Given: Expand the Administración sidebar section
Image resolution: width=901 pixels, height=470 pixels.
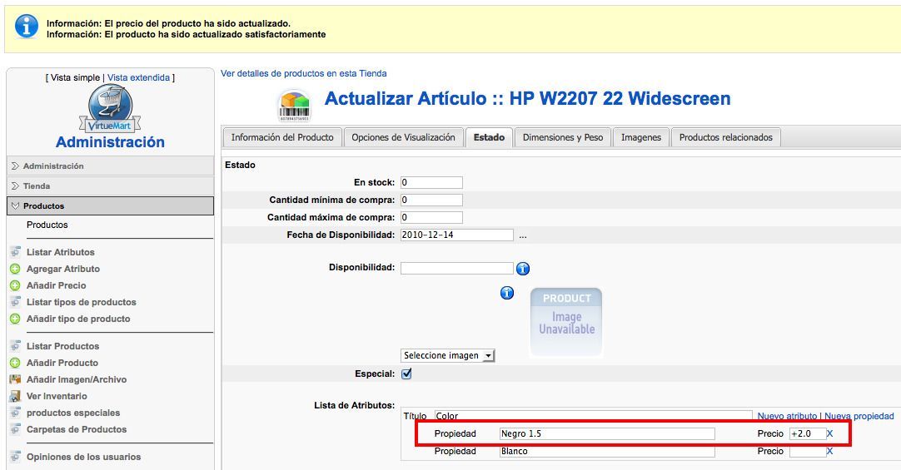Looking at the screenshot, I should coord(110,166).
